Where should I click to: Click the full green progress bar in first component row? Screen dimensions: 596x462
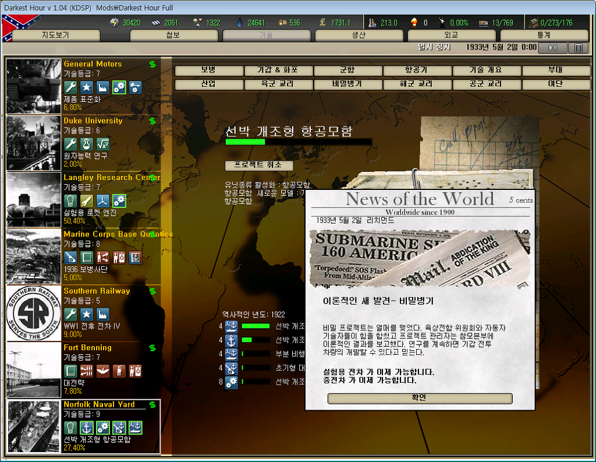(256, 326)
